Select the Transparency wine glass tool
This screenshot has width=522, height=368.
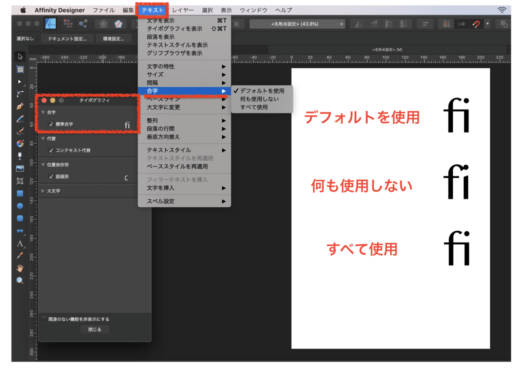click(x=20, y=156)
